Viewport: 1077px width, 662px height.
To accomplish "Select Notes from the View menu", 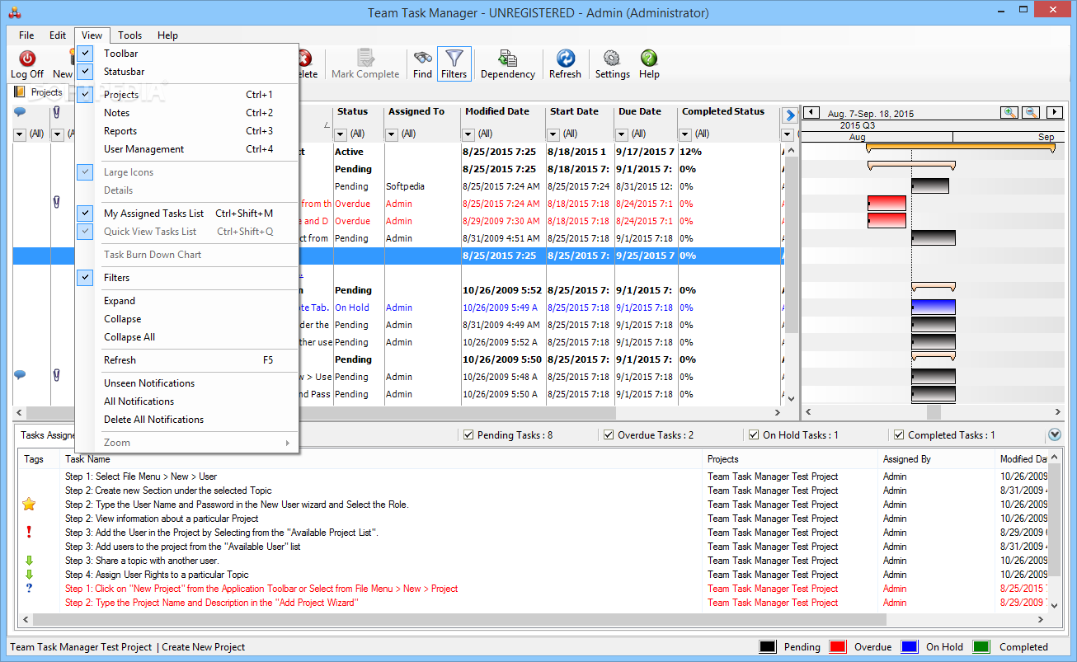I will click(x=186, y=113).
